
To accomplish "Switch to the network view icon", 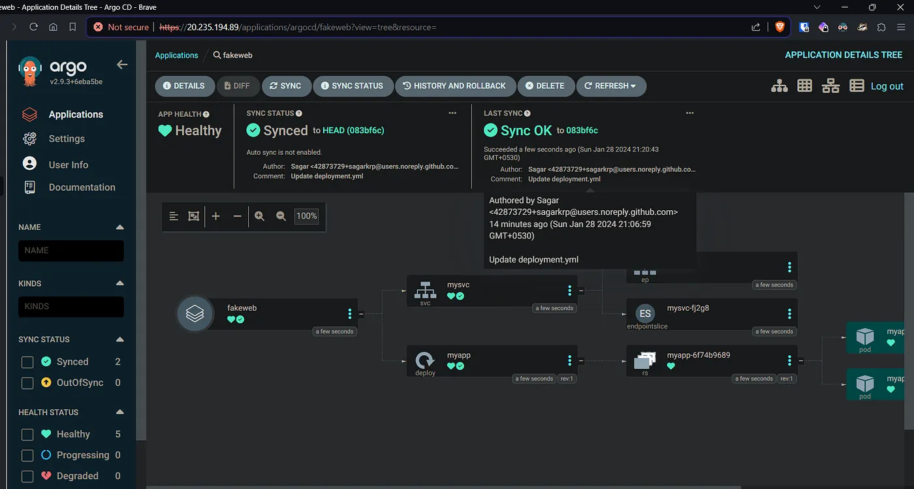I will coord(830,86).
